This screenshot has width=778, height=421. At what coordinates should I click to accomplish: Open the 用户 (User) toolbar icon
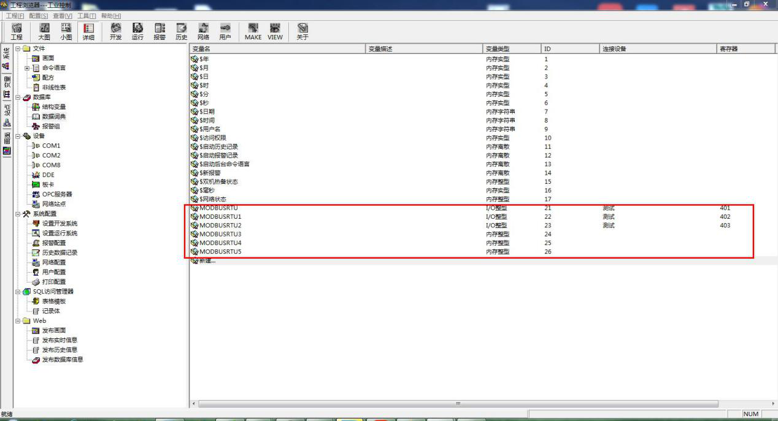pos(225,31)
